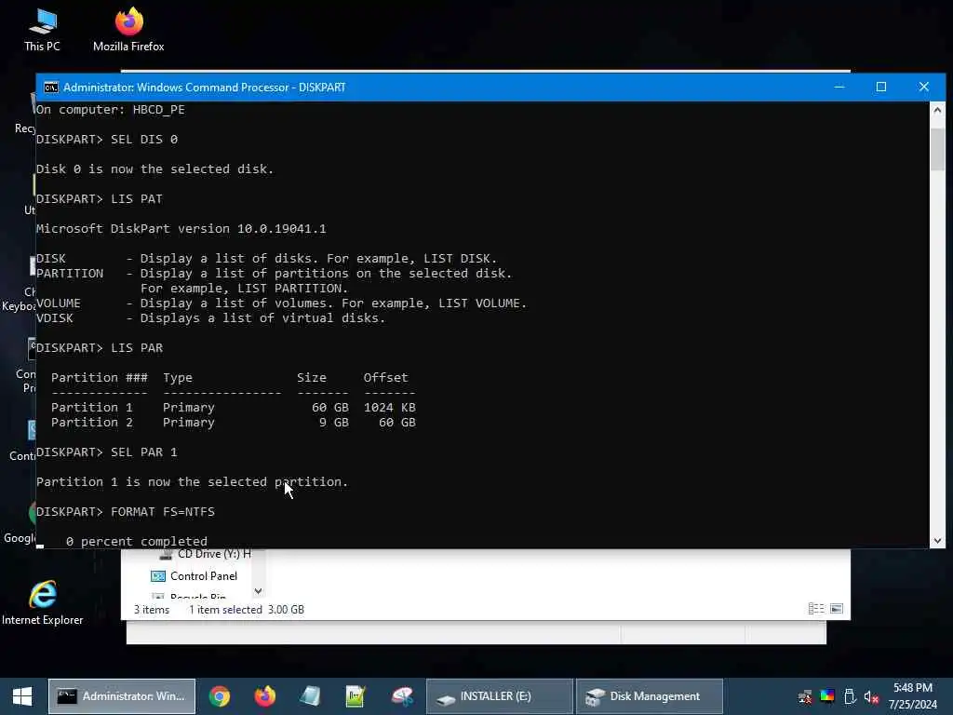Click Explorer navigation pane scroll down arrow
The height and width of the screenshot is (715, 953).
258,591
